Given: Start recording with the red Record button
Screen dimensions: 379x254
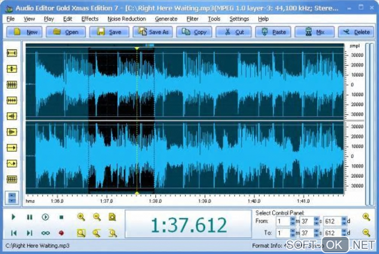Looking at the screenshot, I should pyautogui.click(x=61, y=233).
